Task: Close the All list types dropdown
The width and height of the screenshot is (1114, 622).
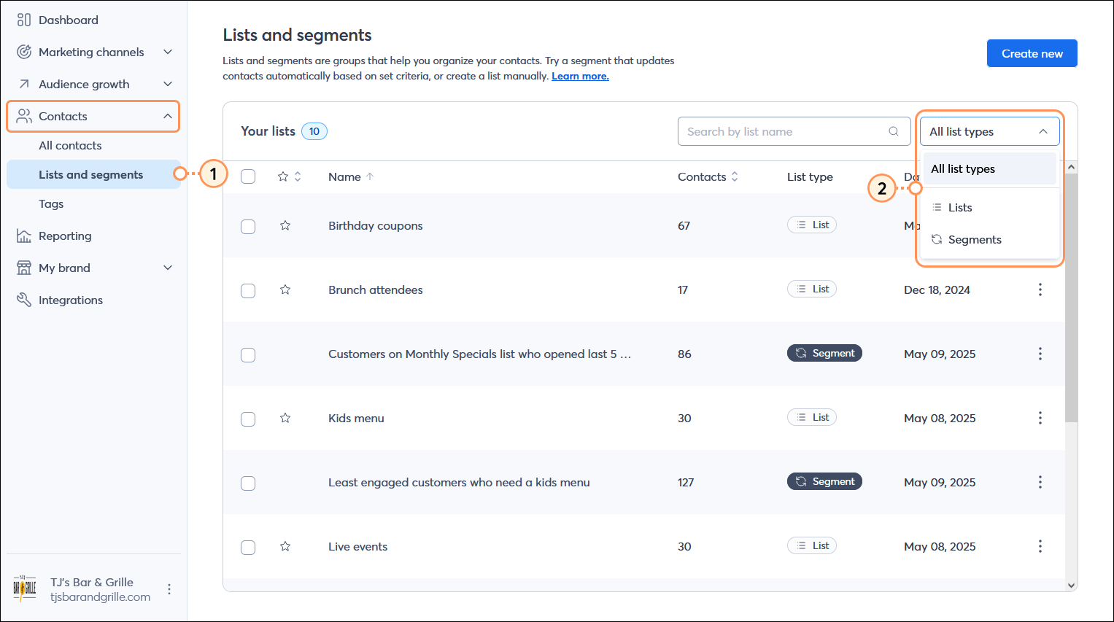Action: pyautogui.click(x=989, y=131)
